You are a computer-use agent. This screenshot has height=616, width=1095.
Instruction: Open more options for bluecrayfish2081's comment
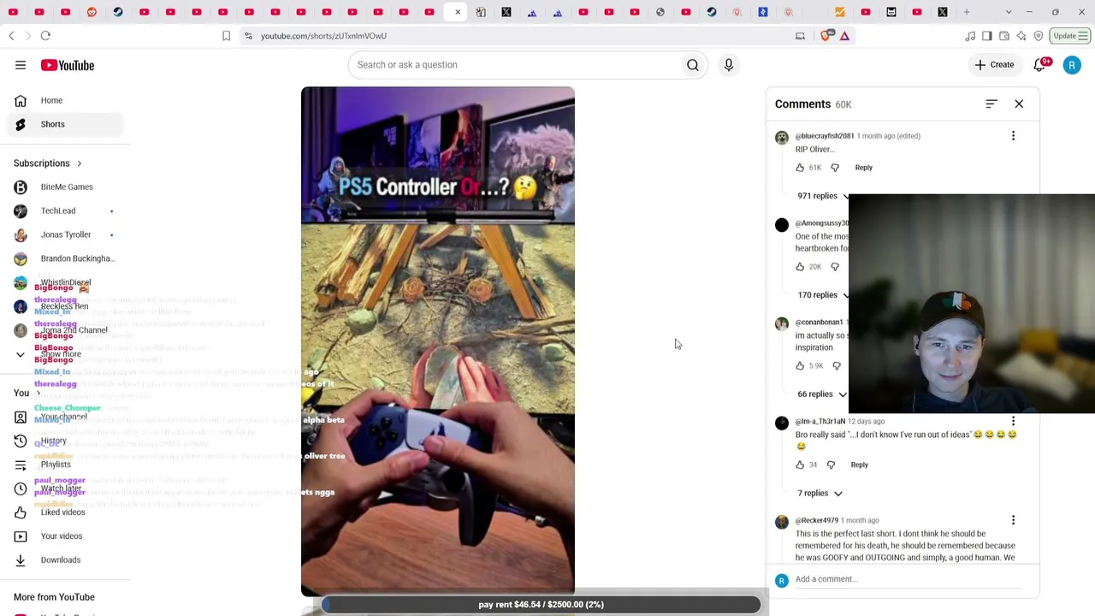(x=1013, y=136)
